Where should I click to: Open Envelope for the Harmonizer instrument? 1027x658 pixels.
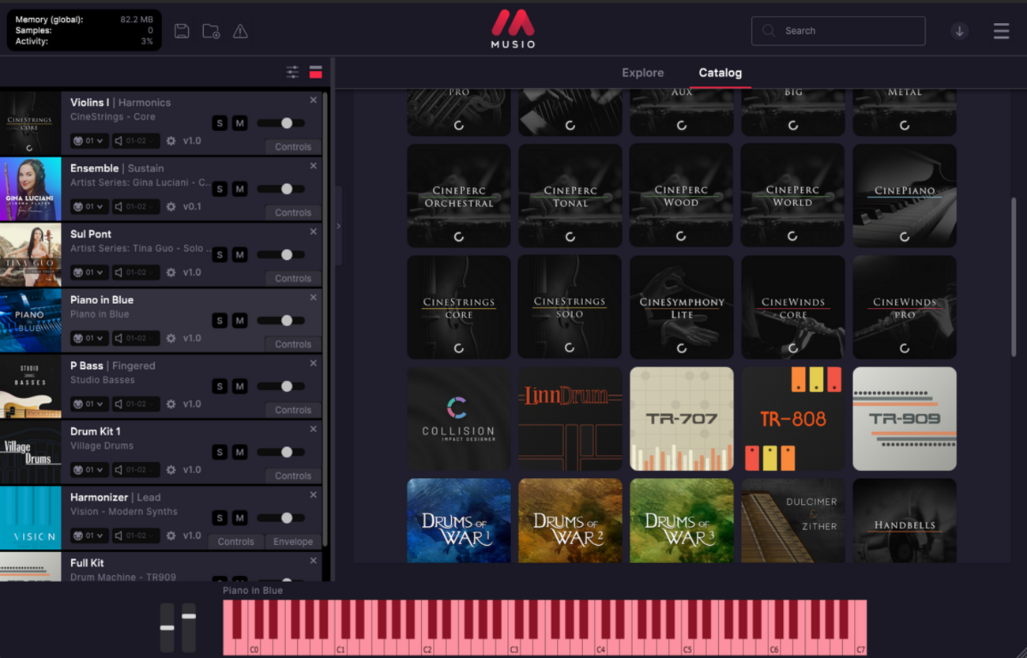[x=292, y=542]
